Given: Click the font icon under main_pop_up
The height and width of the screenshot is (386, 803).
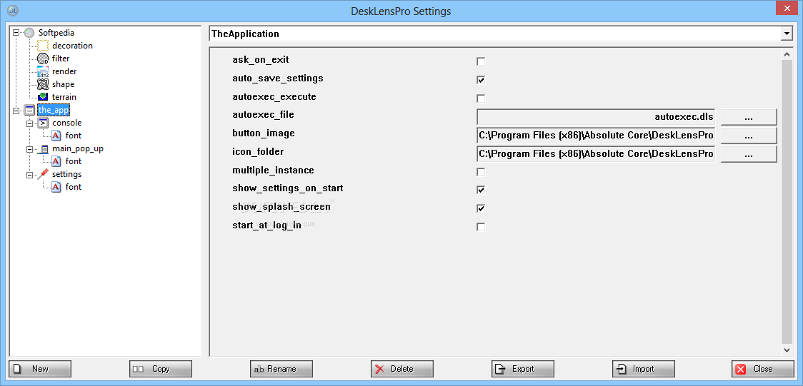Looking at the screenshot, I should point(56,161).
